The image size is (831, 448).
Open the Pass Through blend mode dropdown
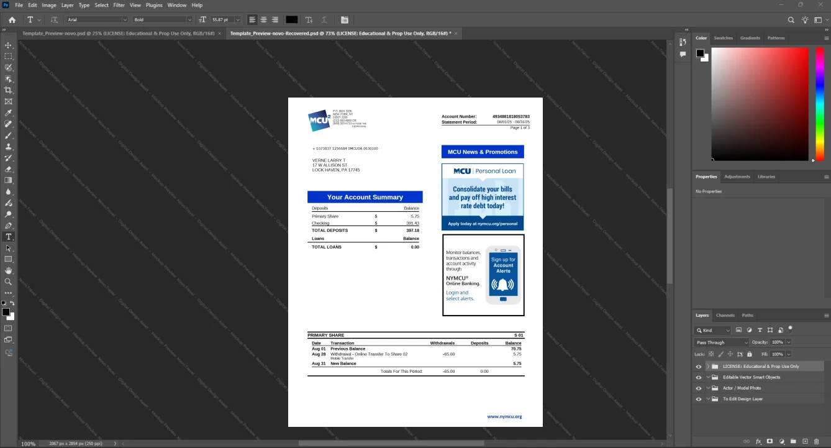[x=722, y=342]
